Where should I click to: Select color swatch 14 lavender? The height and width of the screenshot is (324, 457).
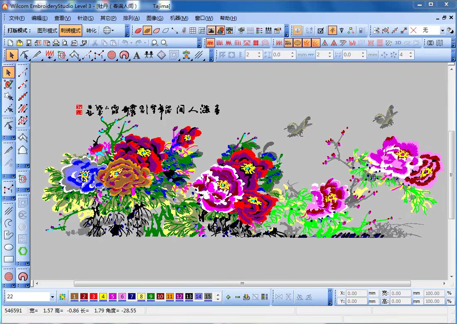tap(198, 296)
